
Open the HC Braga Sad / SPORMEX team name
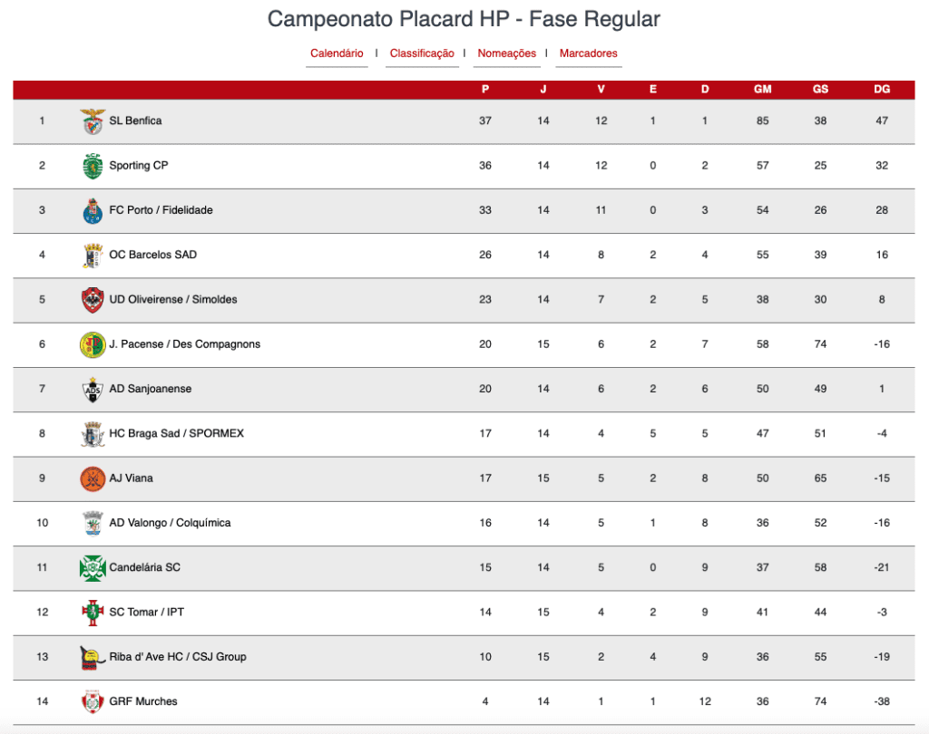tap(177, 433)
